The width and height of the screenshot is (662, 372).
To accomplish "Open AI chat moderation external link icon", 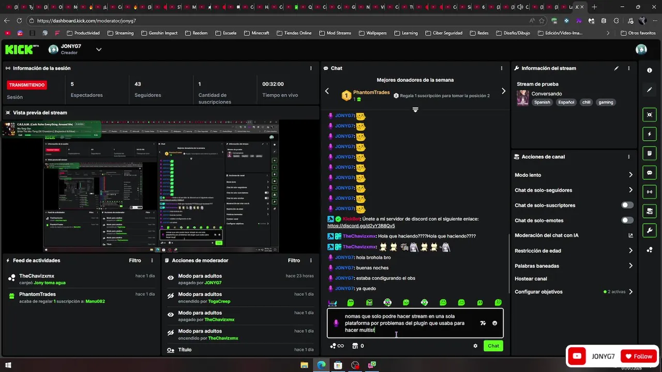I will tap(630, 235).
